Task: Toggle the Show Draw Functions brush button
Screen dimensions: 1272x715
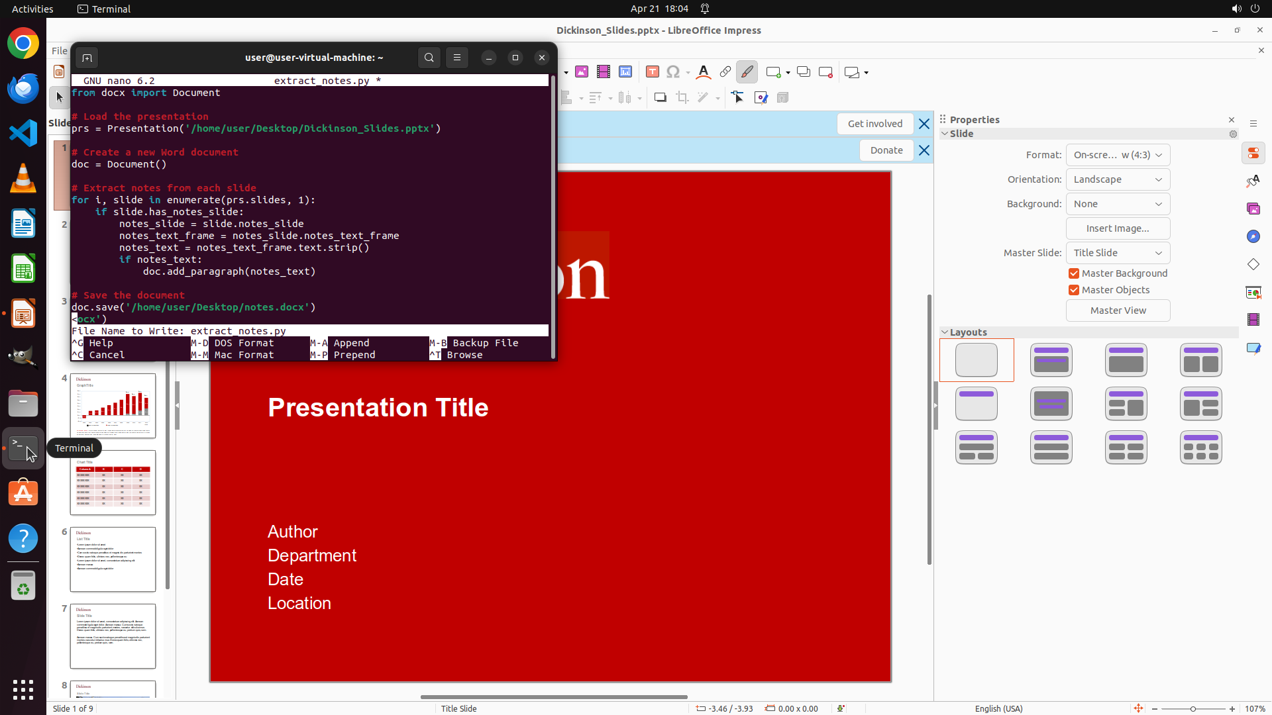Action: point(747,72)
